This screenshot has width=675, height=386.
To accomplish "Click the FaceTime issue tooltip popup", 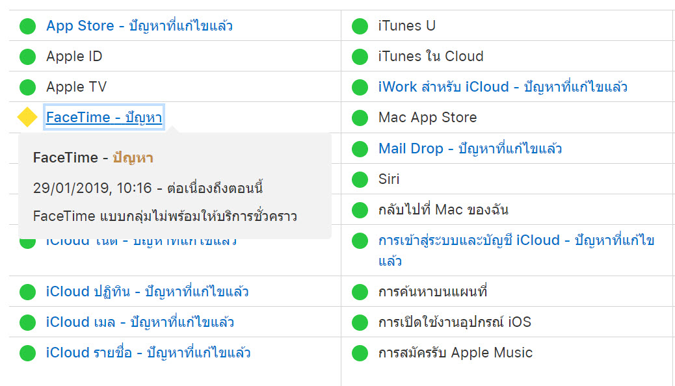I will 174,188.
